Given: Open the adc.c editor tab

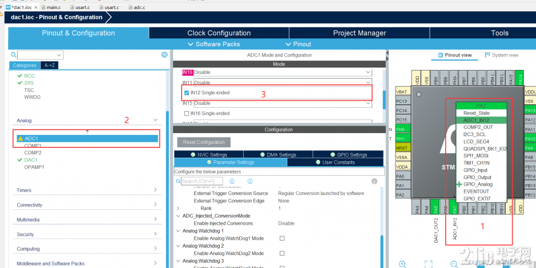Looking at the screenshot, I should click(137, 7).
